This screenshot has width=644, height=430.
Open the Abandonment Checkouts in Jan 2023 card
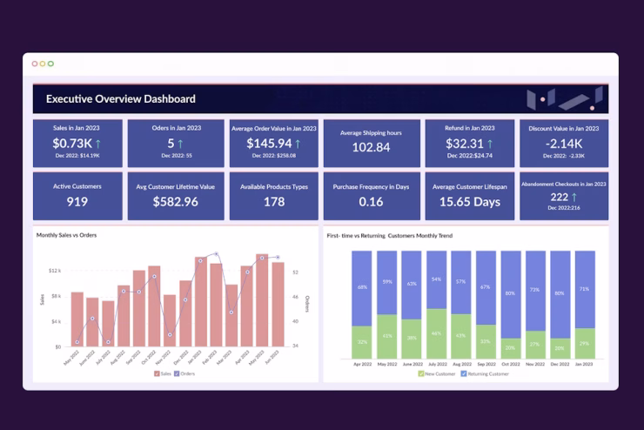[564, 196]
